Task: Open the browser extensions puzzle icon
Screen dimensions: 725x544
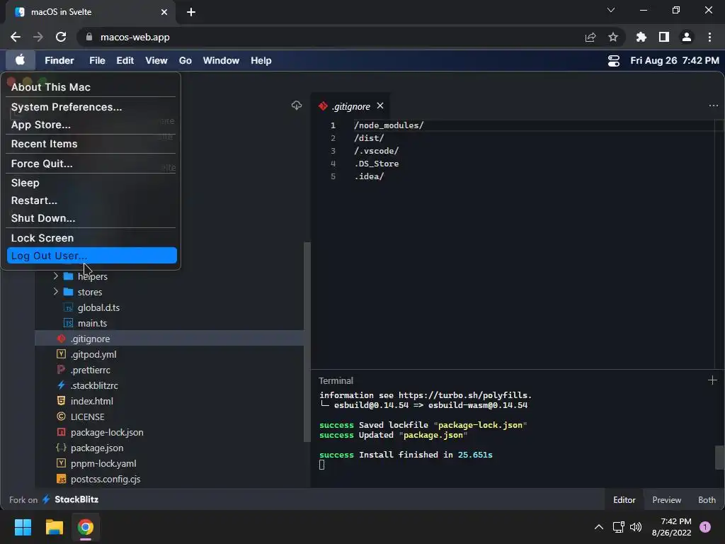Action: pos(641,37)
